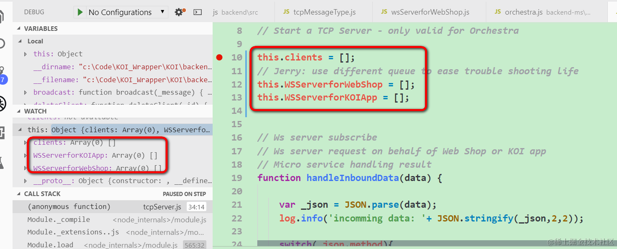Switch to the orchestra.js tab
617x249 pixels.
(547, 12)
